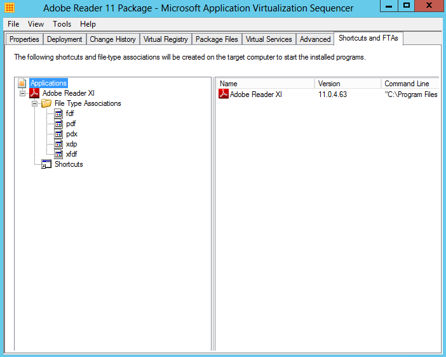
Task: Open the File menu
Action: pos(13,24)
